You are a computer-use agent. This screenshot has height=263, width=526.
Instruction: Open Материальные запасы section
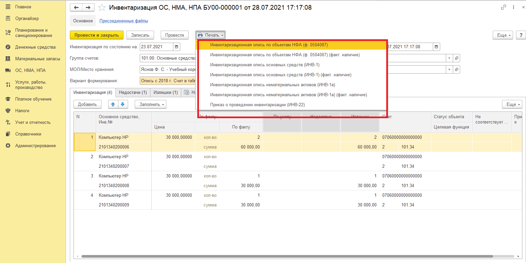38,59
